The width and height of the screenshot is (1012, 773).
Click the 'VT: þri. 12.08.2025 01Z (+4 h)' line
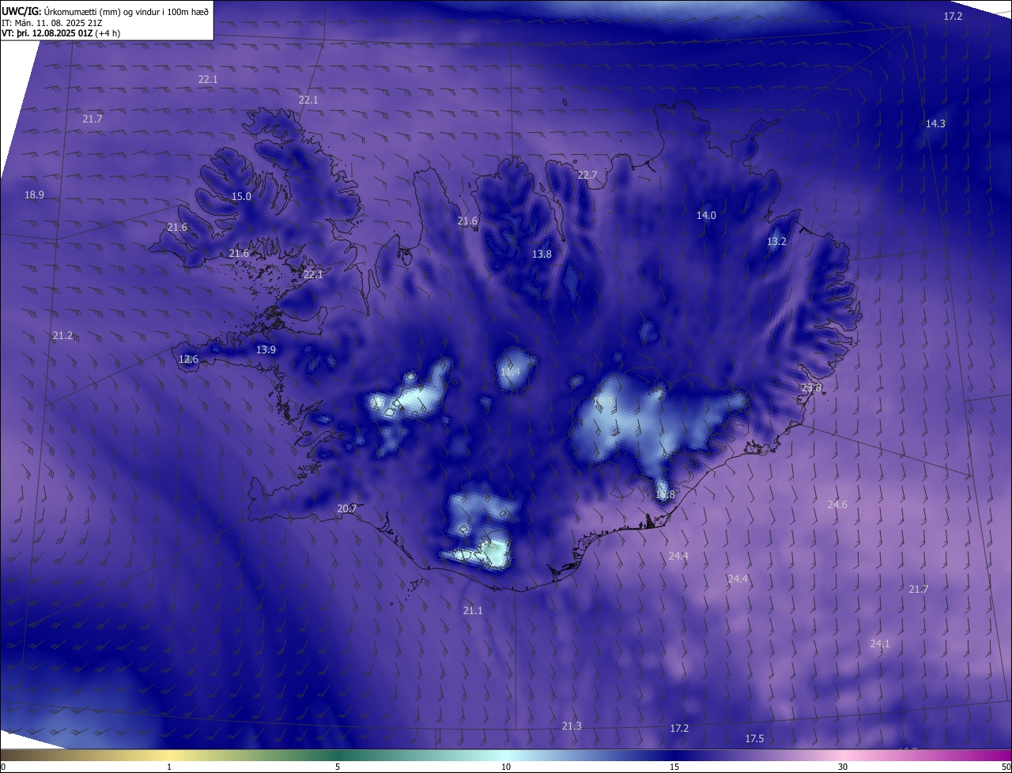(61, 33)
